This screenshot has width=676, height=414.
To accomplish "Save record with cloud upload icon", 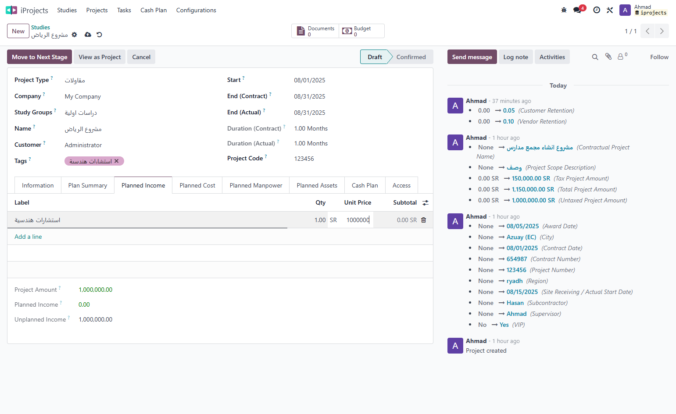I will (x=88, y=35).
